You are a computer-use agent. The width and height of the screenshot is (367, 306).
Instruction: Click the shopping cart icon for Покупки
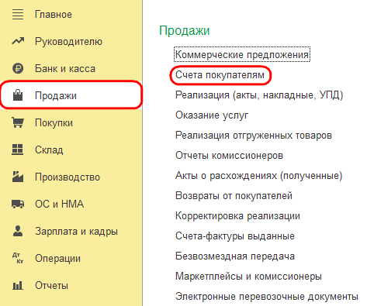18,122
